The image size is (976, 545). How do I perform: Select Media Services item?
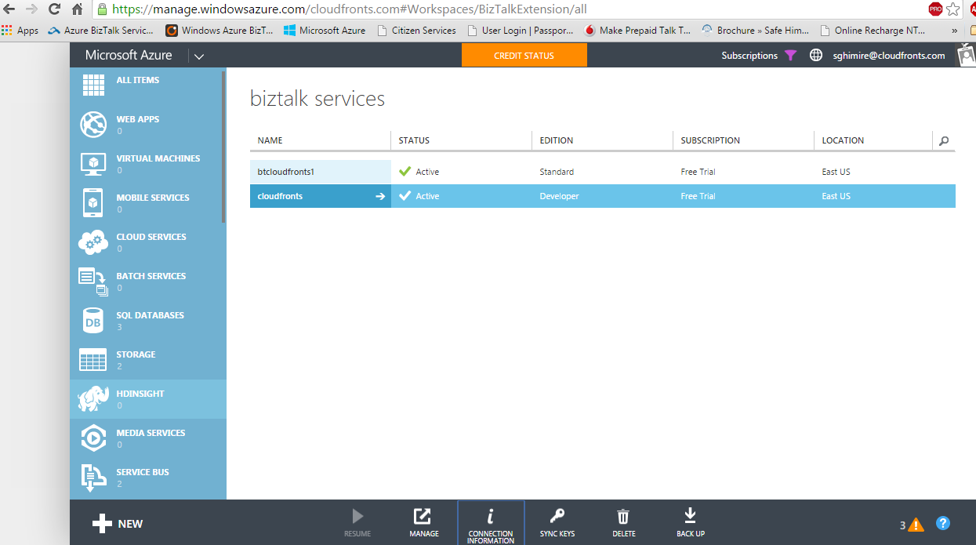coord(148,438)
